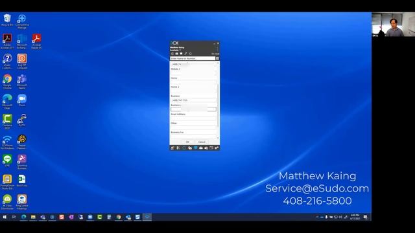Open LINE desktop shortcut
The height and width of the screenshot is (233, 415).
(7, 161)
